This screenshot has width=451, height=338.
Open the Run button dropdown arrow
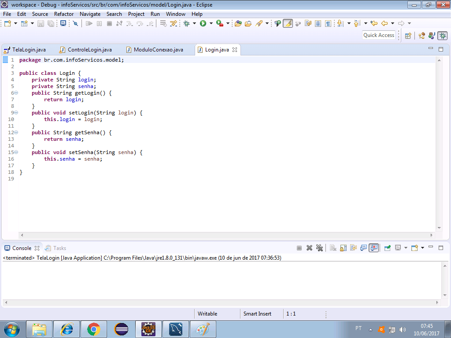211,23
